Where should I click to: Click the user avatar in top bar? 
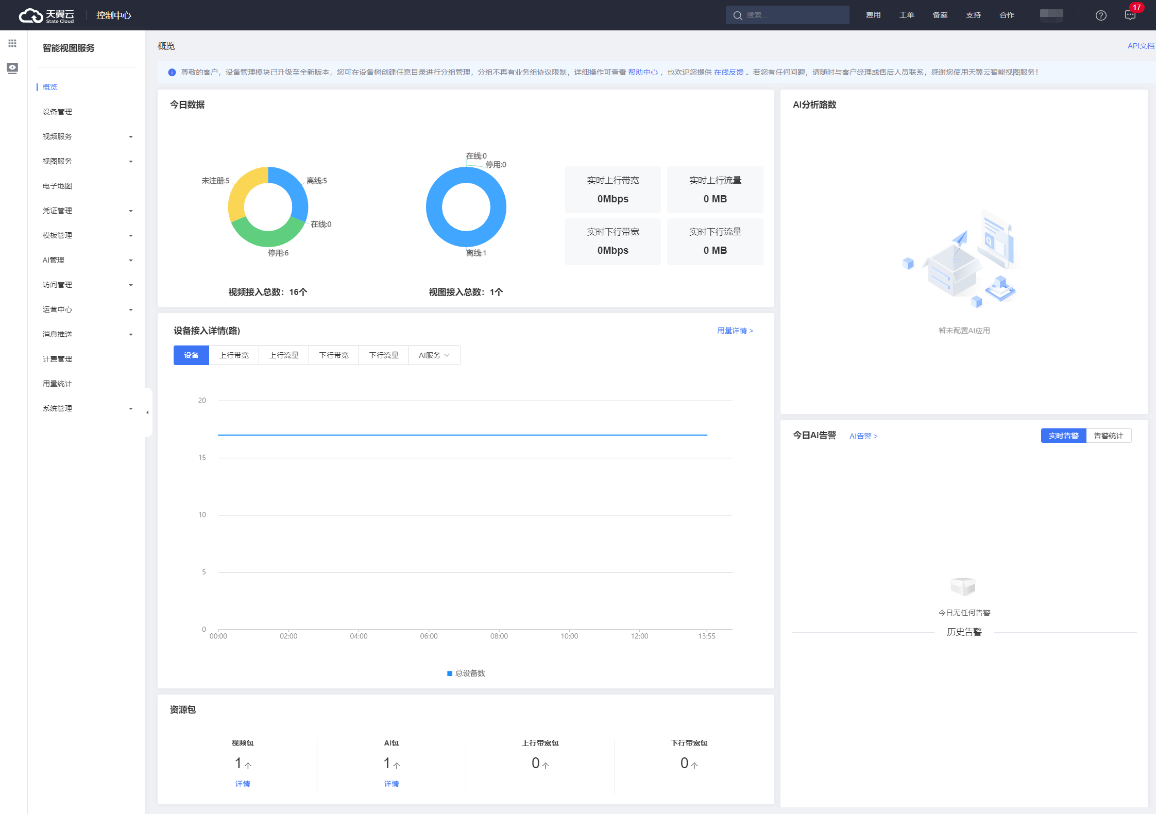click(x=1051, y=15)
